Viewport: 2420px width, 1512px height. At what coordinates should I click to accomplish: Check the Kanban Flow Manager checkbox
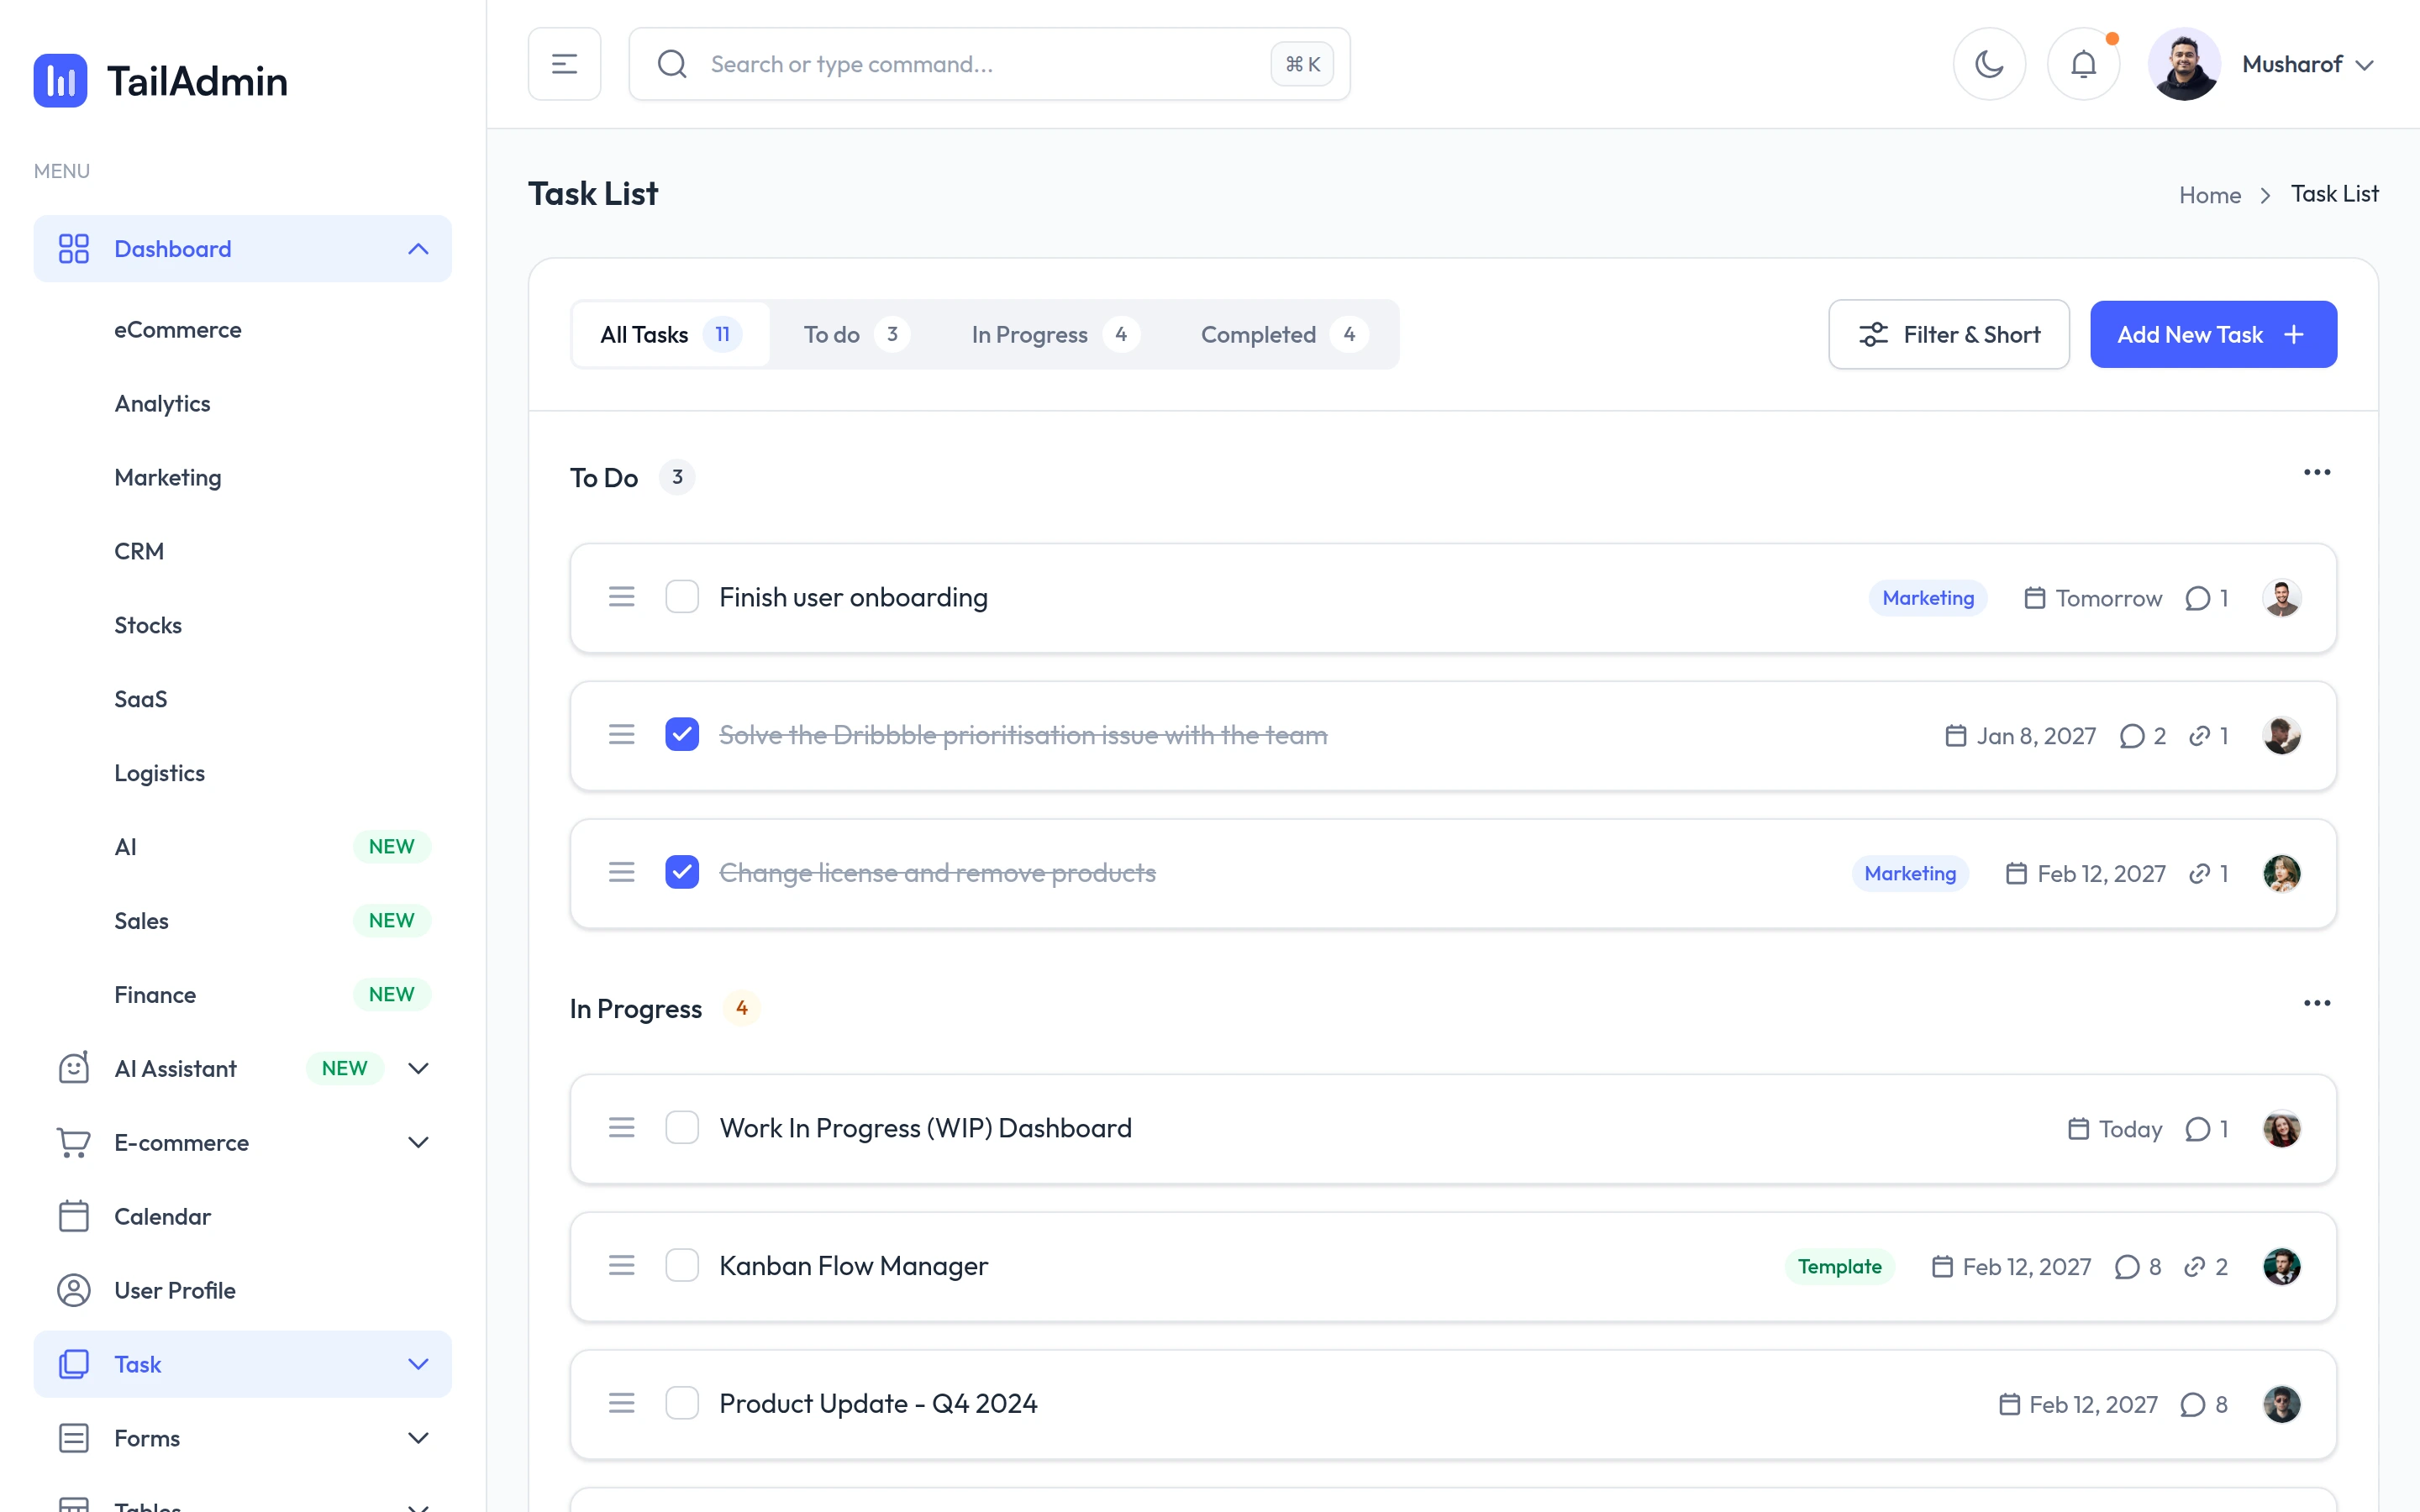(x=682, y=1266)
